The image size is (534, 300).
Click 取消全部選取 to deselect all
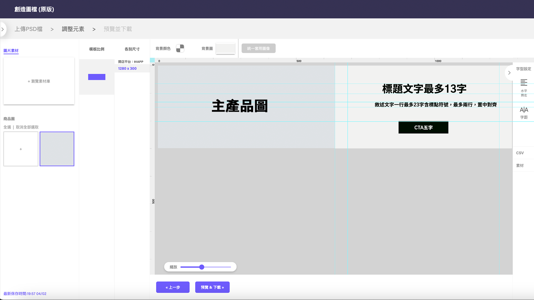click(27, 127)
